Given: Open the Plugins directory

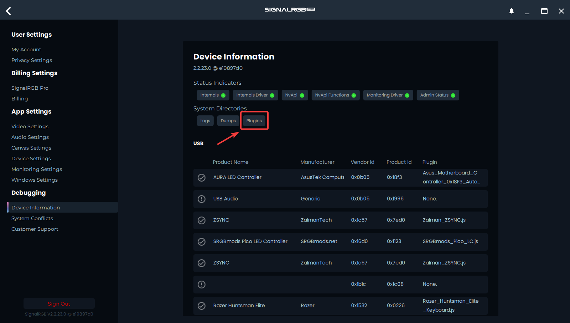Looking at the screenshot, I should click(254, 121).
